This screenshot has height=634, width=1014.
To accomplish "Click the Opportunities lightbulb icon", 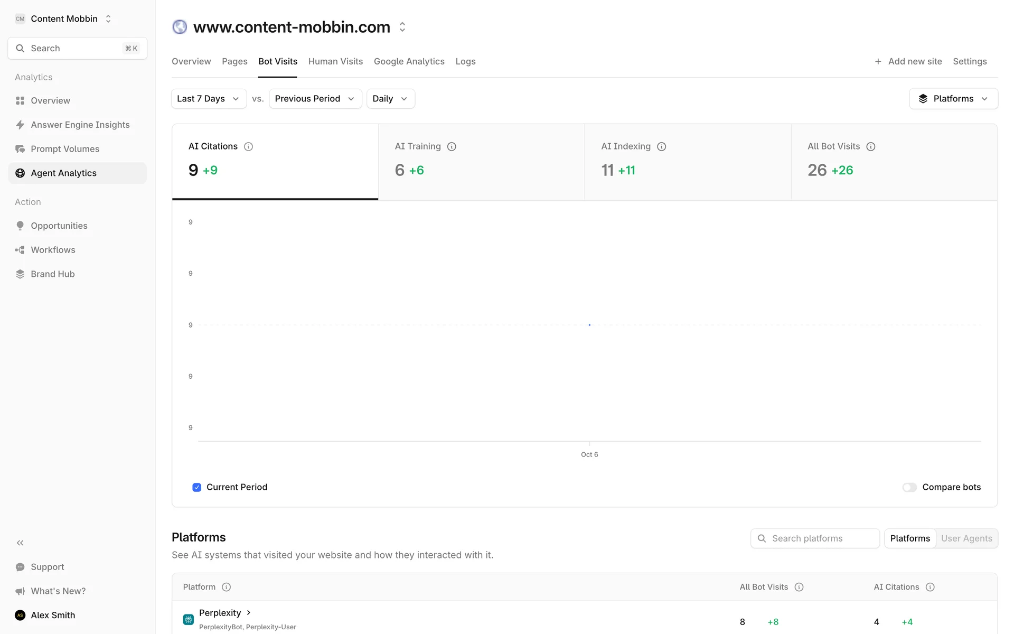I will pyautogui.click(x=20, y=226).
